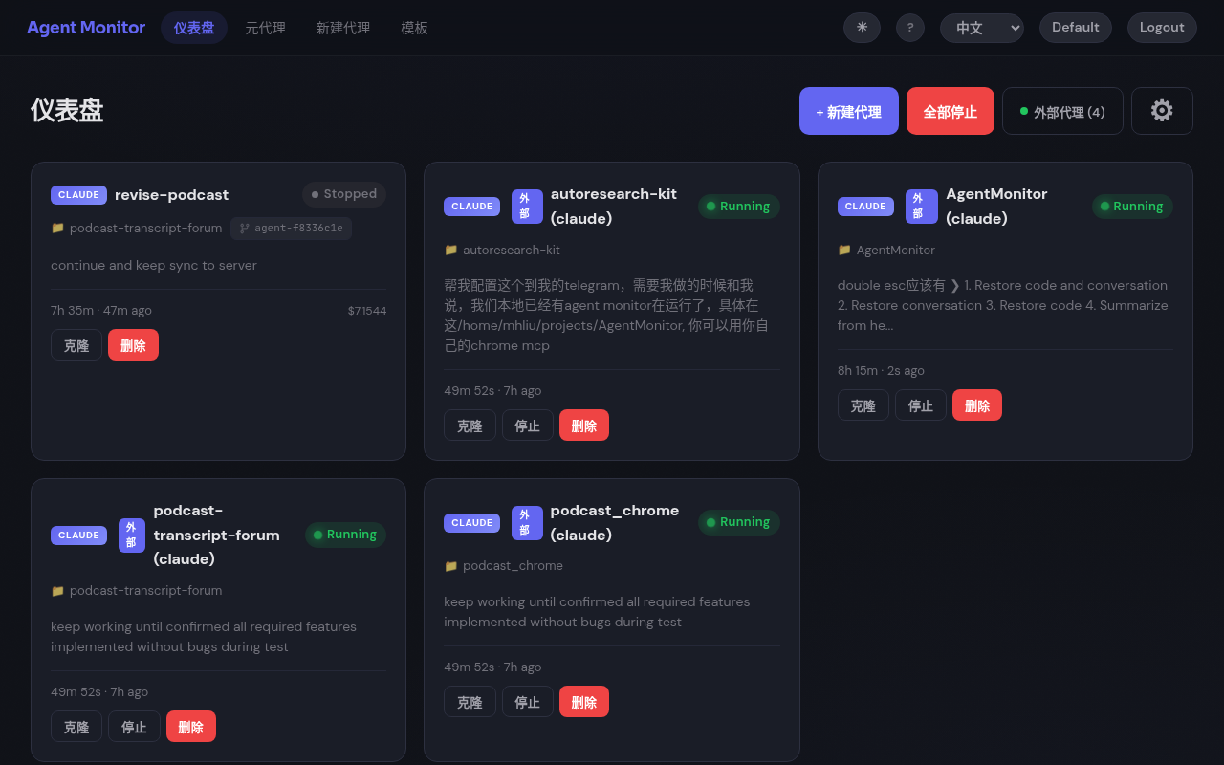Click the 外部 badge on AgentMonitor card
Viewport: 1224px width, 765px height.
pos(921,206)
